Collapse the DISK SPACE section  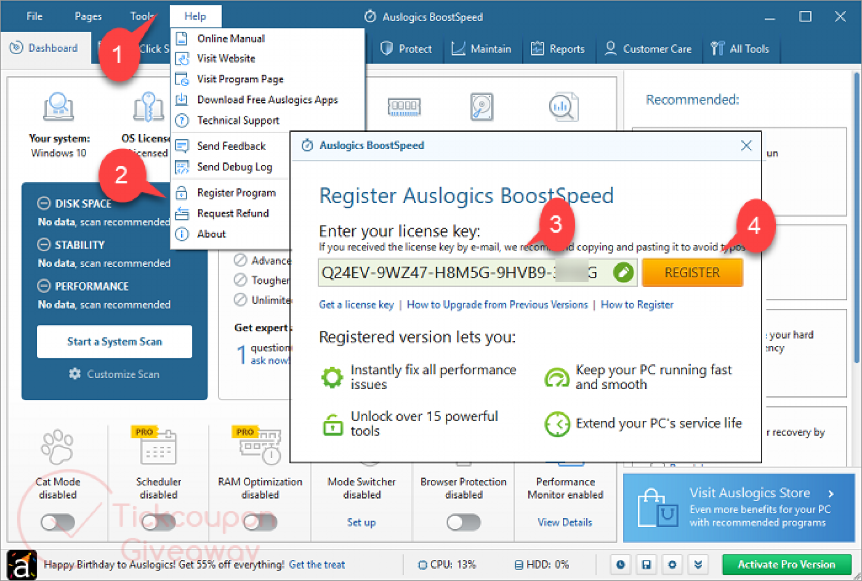pos(44,203)
